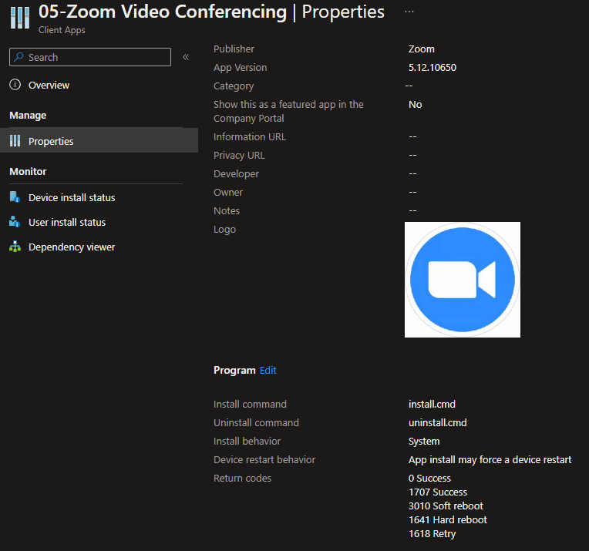Click the Program section heading
Image resolution: width=589 pixels, height=551 pixels.
pos(234,371)
